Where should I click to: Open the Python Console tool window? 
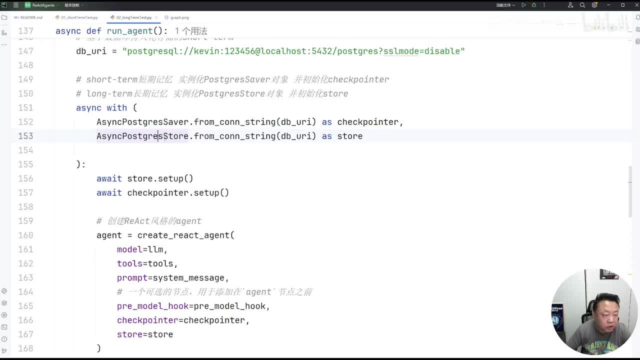[4, 291]
